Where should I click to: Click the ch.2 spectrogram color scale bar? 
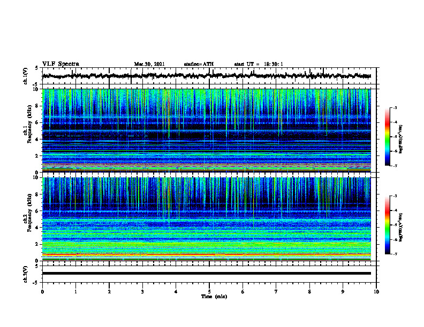click(388, 225)
